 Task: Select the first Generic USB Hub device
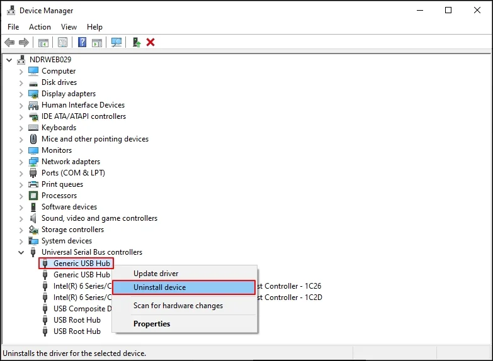[81, 264]
